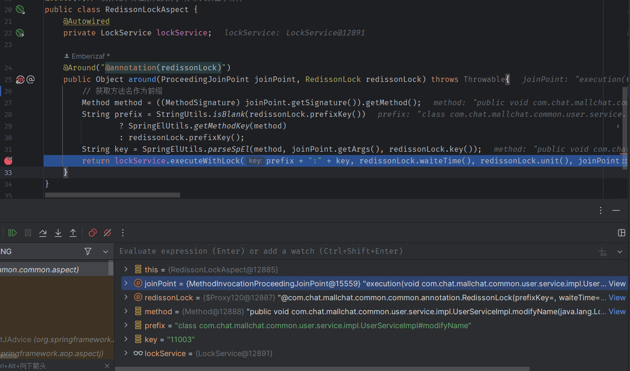Open View link for method value
The width and height of the screenshot is (630, 371).
click(x=617, y=311)
